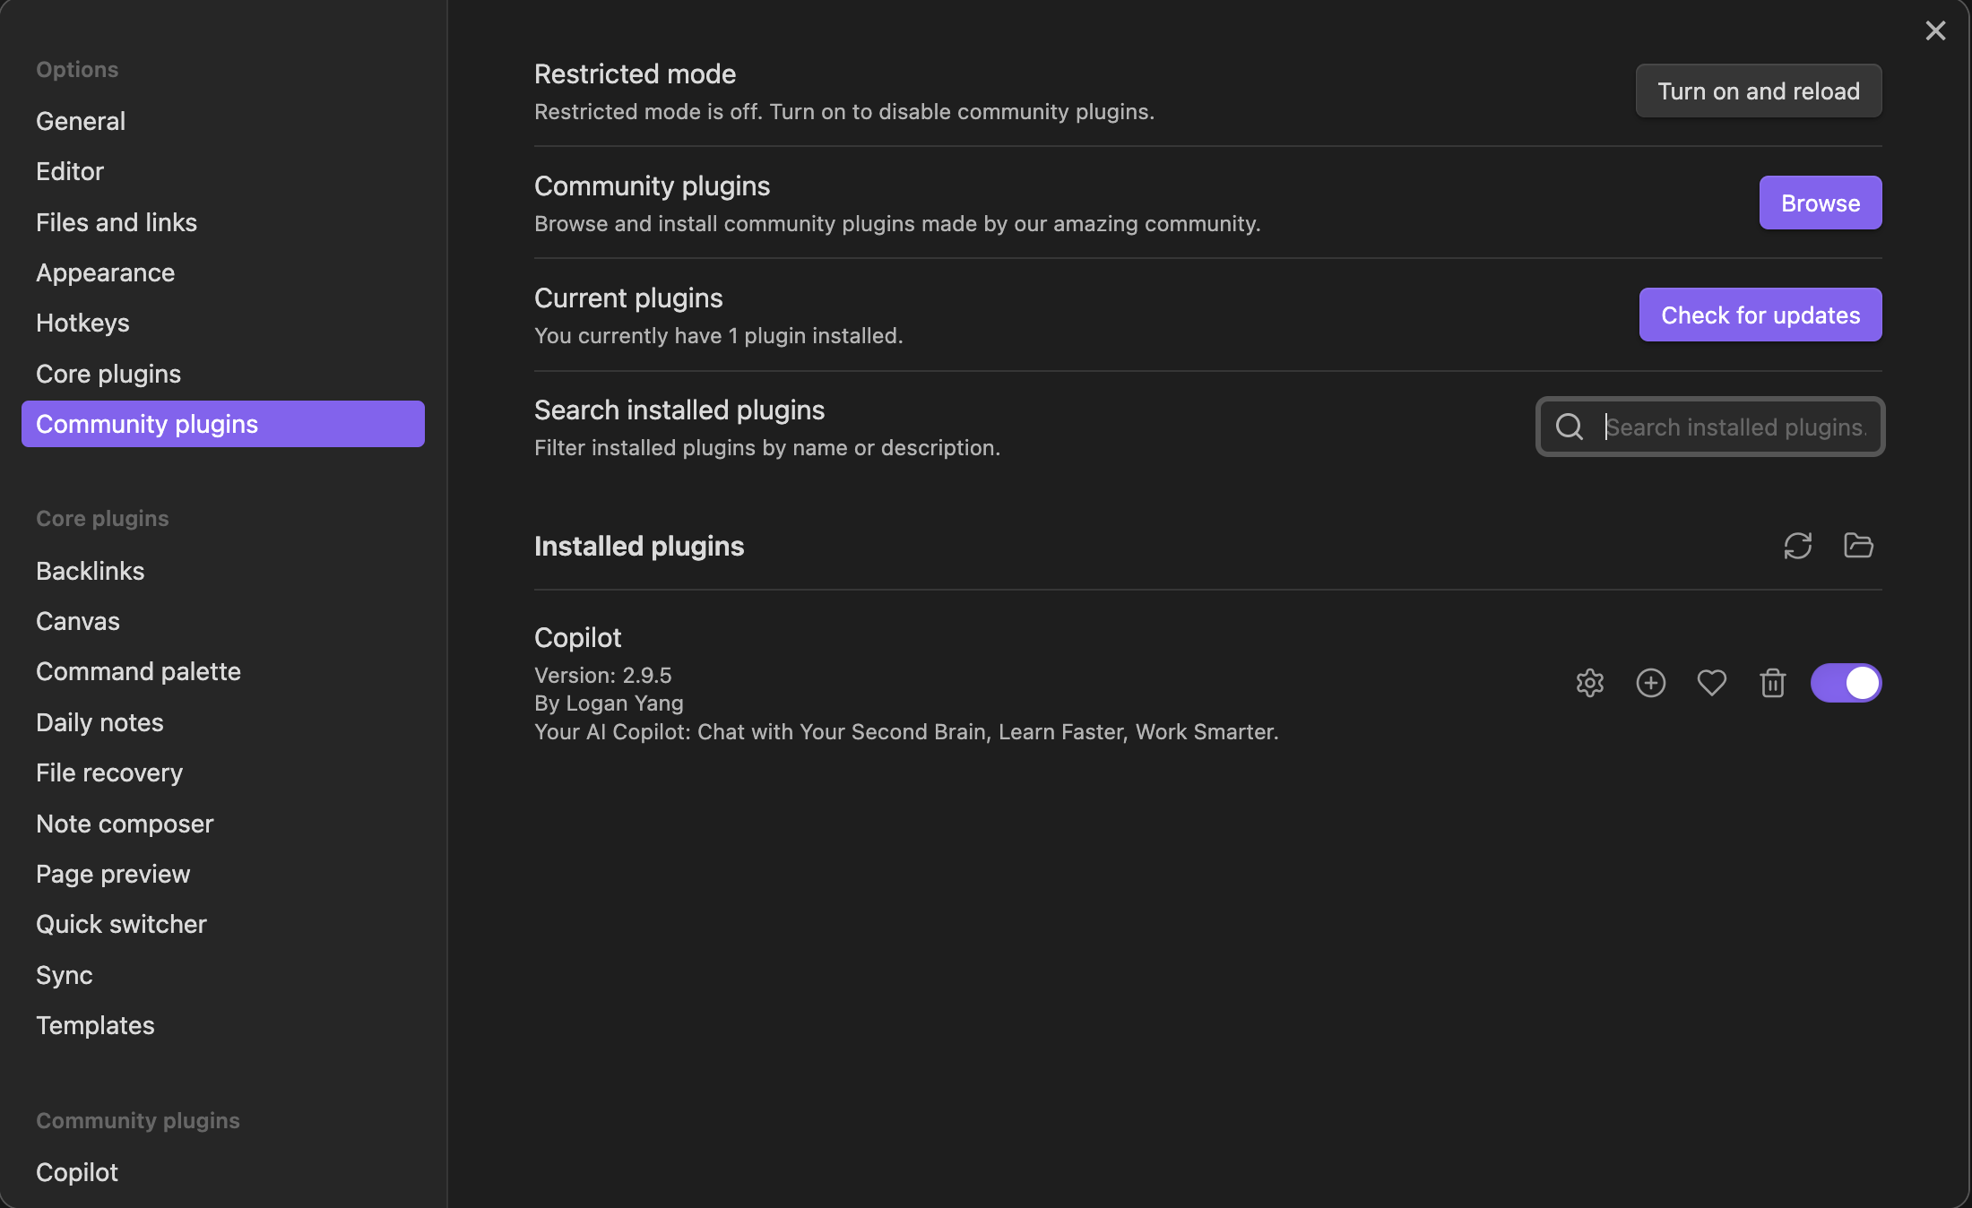This screenshot has height=1208, width=1972.
Task: Click the Copilot donate heart icon
Action: click(1711, 683)
